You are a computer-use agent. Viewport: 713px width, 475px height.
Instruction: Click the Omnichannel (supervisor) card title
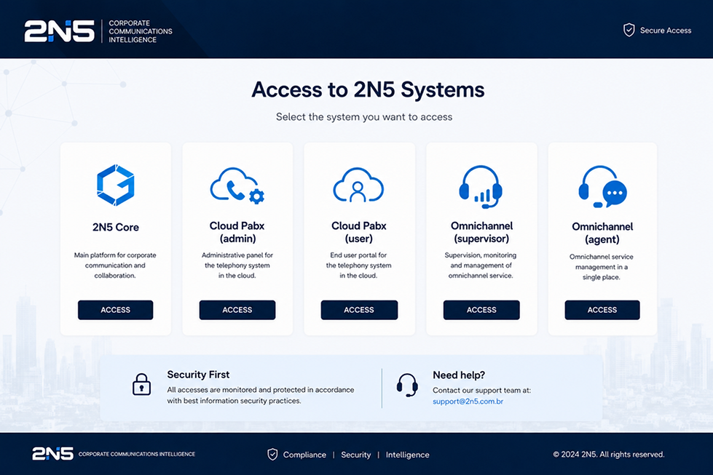[x=481, y=232]
